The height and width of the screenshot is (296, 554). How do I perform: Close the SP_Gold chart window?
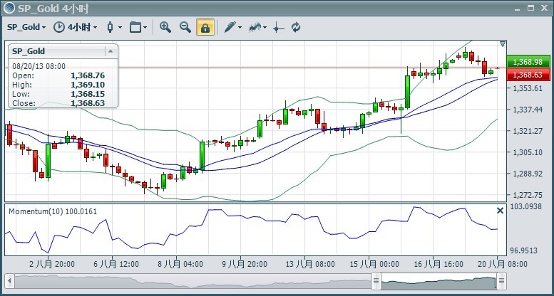544,8
